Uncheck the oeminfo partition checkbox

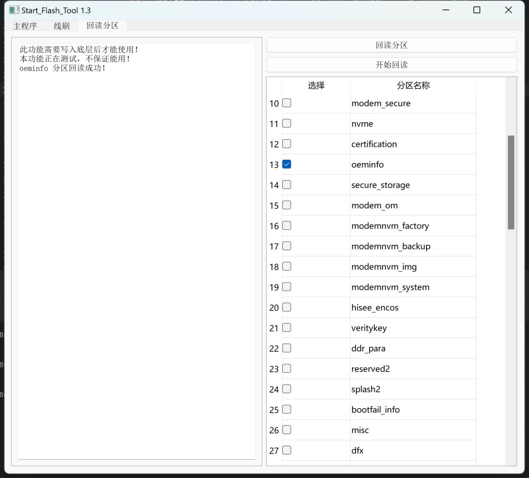tap(287, 164)
